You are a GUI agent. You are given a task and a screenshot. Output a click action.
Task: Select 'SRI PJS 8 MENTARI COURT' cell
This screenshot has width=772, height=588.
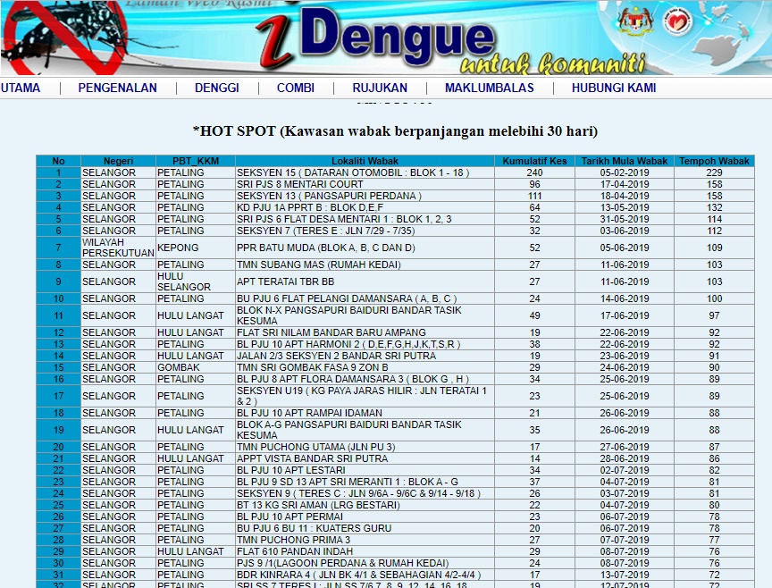point(365,184)
